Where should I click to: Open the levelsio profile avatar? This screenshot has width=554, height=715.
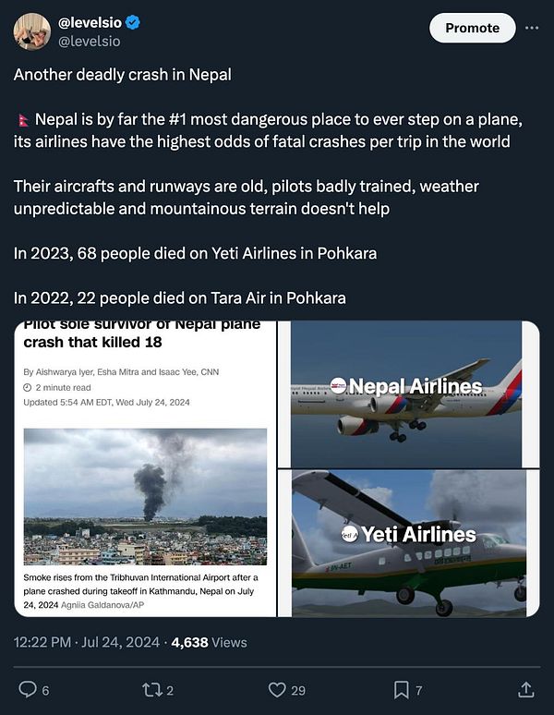tap(32, 31)
